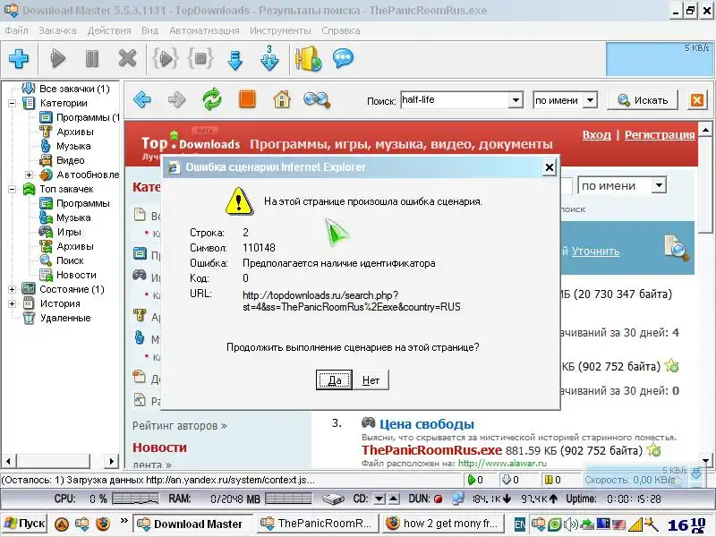Delete download with the X toolbar icon
The width and height of the screenshot is (716, 537).
[x=127, y=59]
